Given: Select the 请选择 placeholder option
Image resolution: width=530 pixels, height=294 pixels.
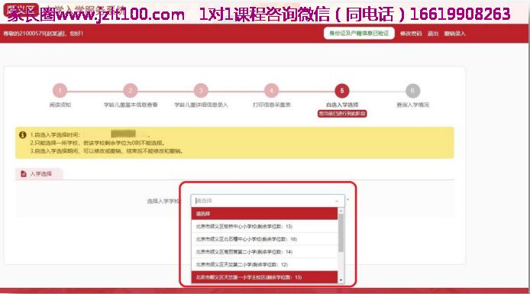Looking at the screenshot, I should [x=264, y=214].
